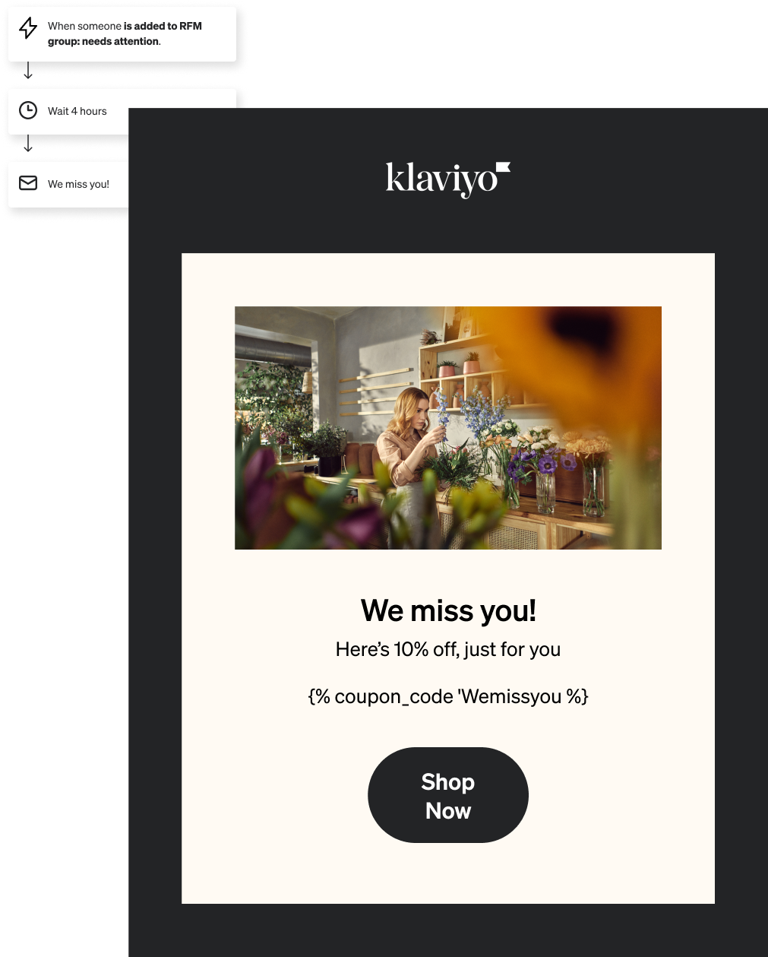Select the 'group: needs attention' trigger line
The image size is (768, 957).
coord(104,41)
